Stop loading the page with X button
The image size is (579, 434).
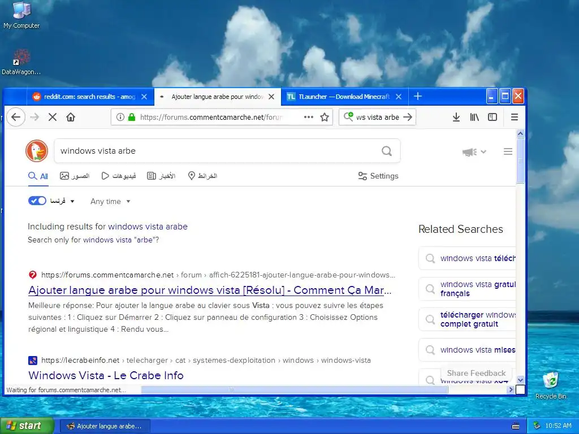(x=53, y=117)
